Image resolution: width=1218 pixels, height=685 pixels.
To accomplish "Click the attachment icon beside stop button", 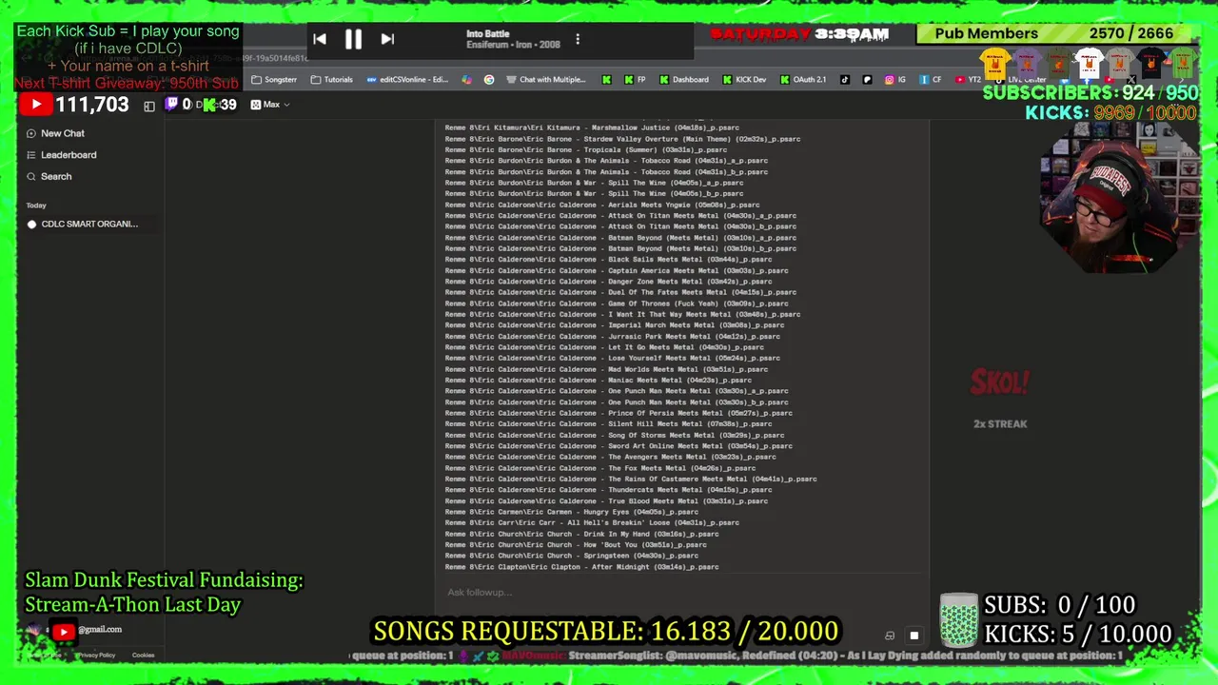I will coord(890,636).
